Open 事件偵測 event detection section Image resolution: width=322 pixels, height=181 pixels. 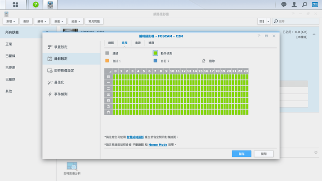pos(72,94)
